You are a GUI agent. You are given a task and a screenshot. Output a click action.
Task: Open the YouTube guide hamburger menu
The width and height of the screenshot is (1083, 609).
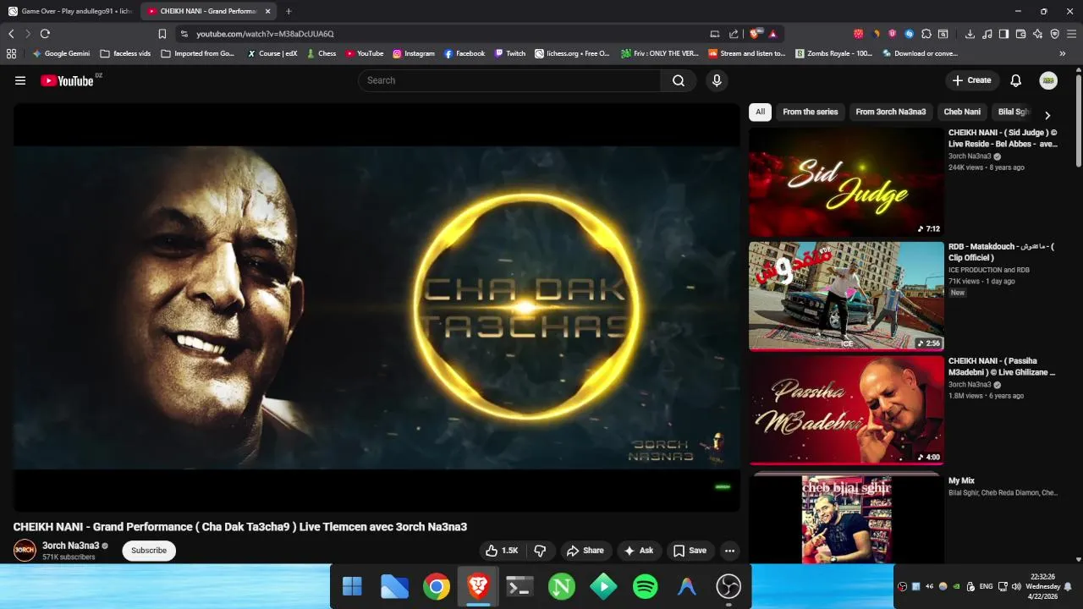point(20,80)
